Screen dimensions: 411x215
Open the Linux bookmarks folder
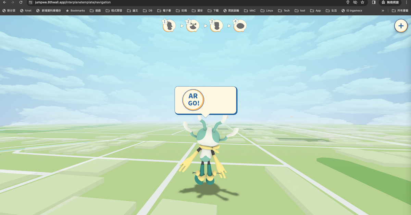[266, 11]
